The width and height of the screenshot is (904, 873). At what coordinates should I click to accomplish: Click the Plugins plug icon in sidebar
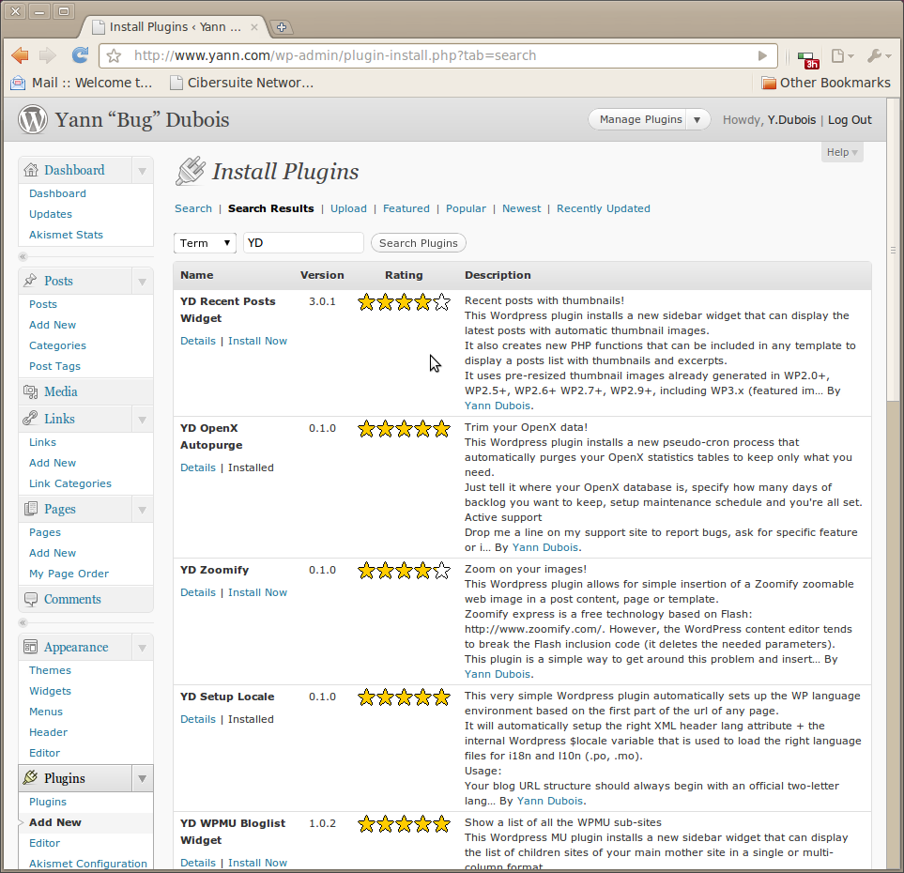31,778
